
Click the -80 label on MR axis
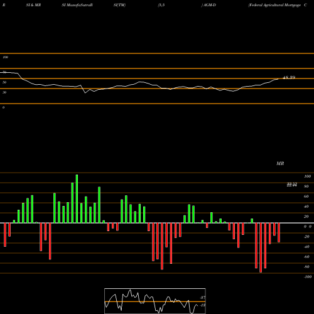point(306,267)
